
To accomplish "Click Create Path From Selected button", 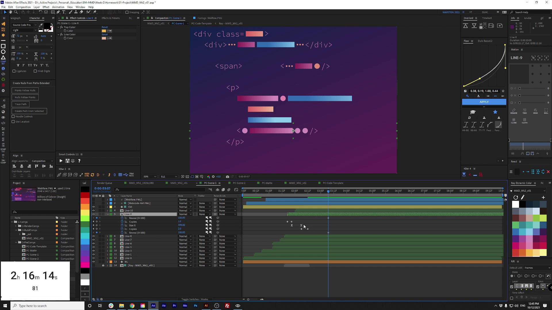I will click(29, 111).
